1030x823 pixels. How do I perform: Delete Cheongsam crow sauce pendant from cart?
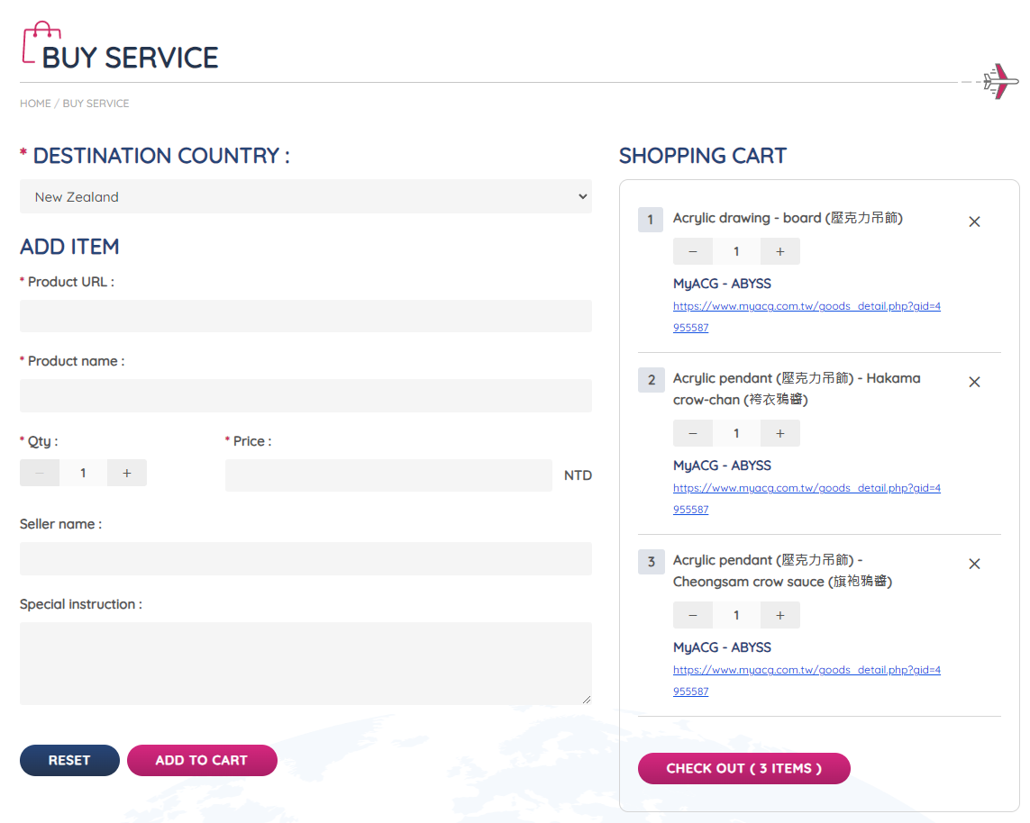[x=974, y=564]
